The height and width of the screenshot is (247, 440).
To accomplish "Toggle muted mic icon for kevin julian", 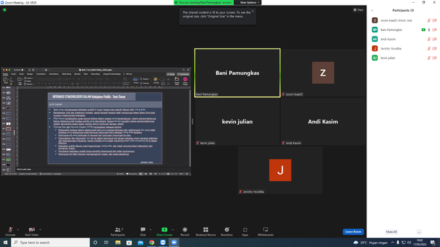I will coord(429,58).
